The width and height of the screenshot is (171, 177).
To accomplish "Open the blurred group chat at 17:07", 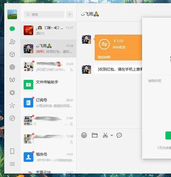I will (x=48, y=121).
